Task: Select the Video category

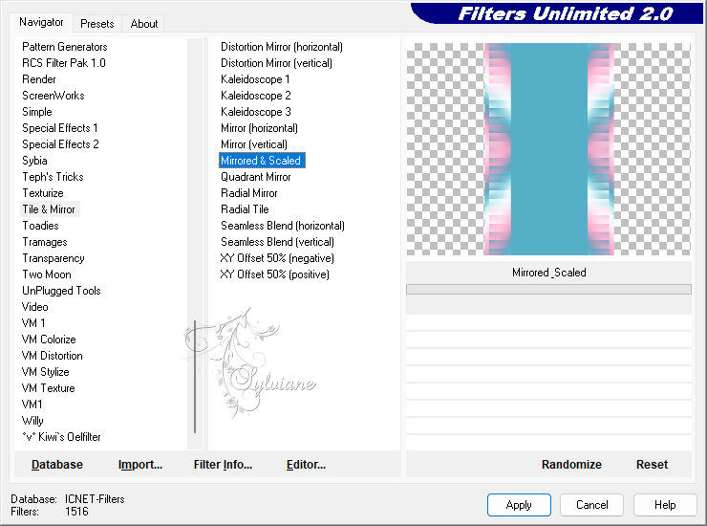Action: [34, 307]
